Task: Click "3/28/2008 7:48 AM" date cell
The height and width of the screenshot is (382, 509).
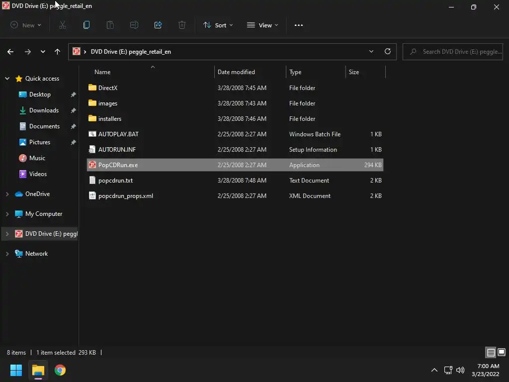Action: tap(242, 180)
